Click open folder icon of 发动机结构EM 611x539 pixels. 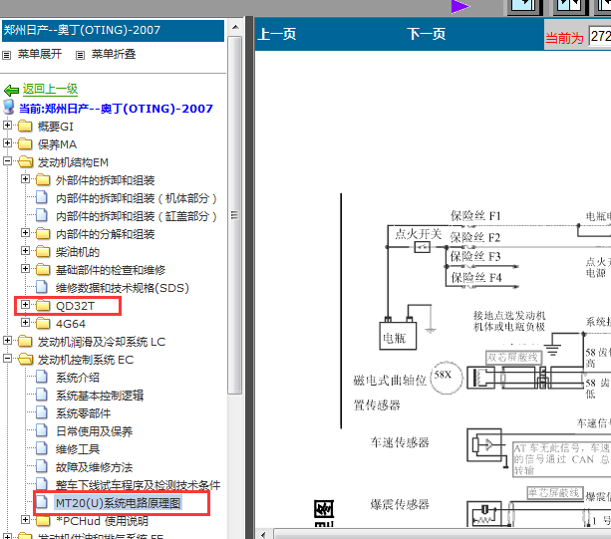[26, 161]
